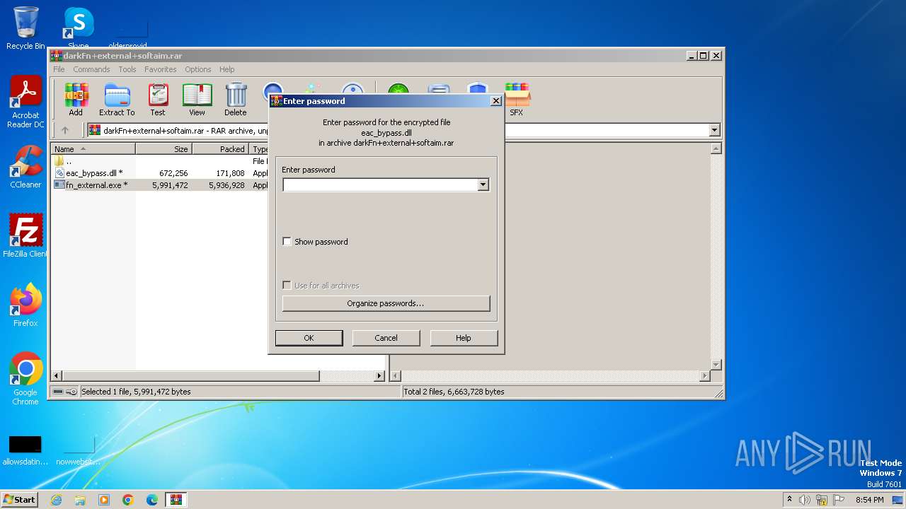Open the password history dropdown
Screen dimensions: 906x509
coord(483,185)
